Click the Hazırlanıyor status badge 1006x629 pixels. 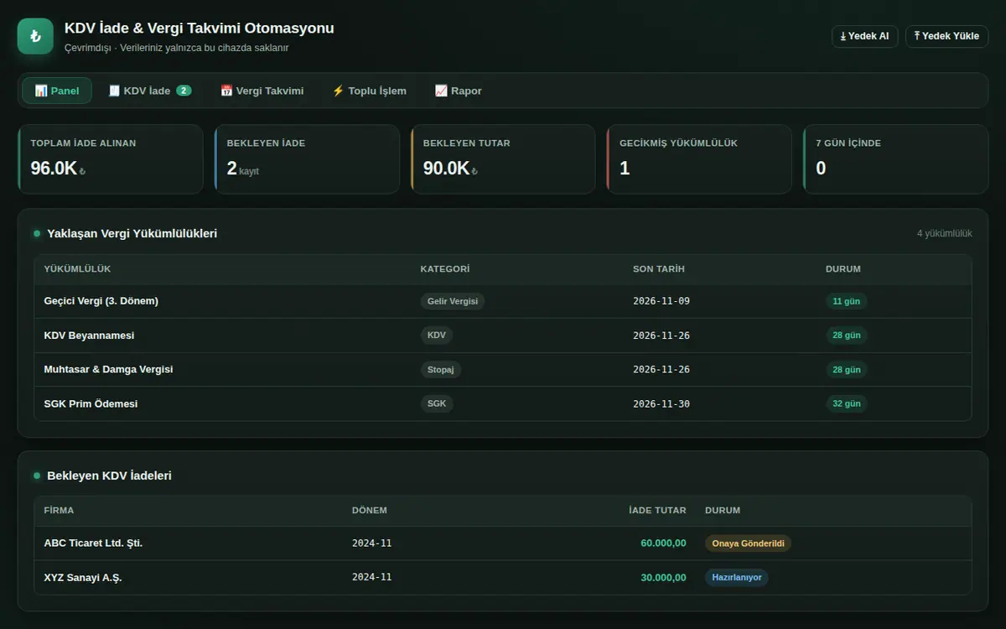(737, 577)
